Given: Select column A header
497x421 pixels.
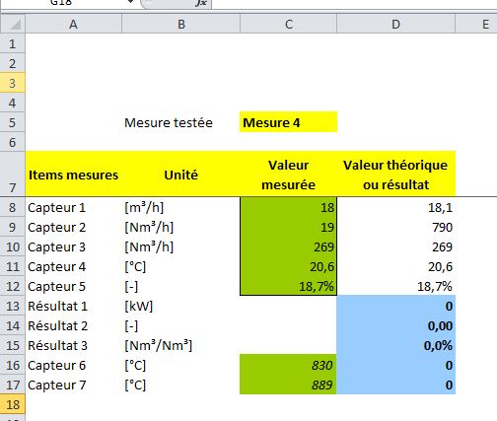Looking at the screenshot, I should click(x=73, y=25).
